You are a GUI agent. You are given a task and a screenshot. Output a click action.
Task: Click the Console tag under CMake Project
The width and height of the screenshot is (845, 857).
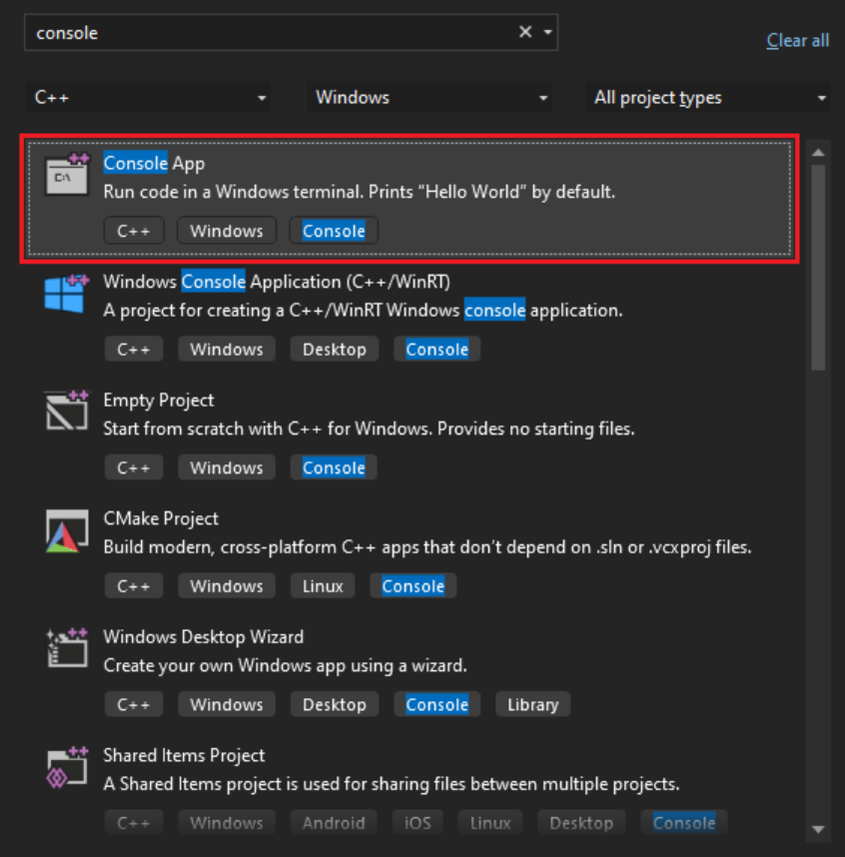click(x=414, y=586)
